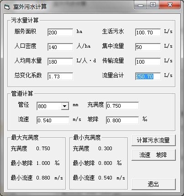
Task: Click the 最大充满度 充满度 value 0.750
Action: tap(43, 148)
